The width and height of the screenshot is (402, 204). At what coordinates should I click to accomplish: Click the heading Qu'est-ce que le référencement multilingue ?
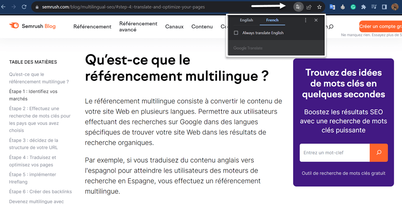(x=177, y=68)
